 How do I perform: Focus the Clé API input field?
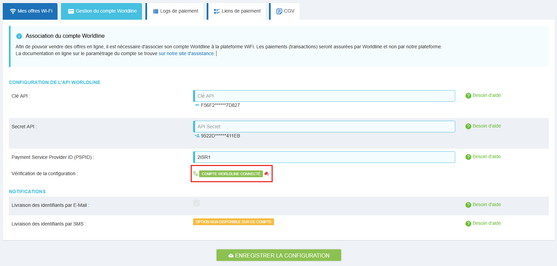[x=324, y=96]
